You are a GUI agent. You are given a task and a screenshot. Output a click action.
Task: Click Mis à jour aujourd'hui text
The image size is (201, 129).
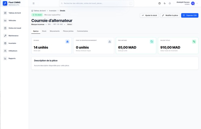(52, 15)
